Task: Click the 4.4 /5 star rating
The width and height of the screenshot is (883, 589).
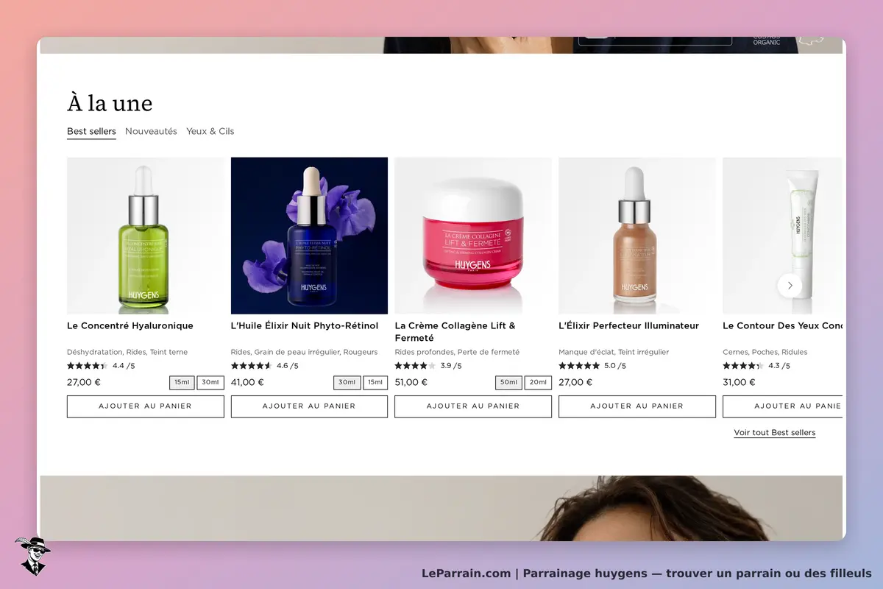Action: point(101,366)
